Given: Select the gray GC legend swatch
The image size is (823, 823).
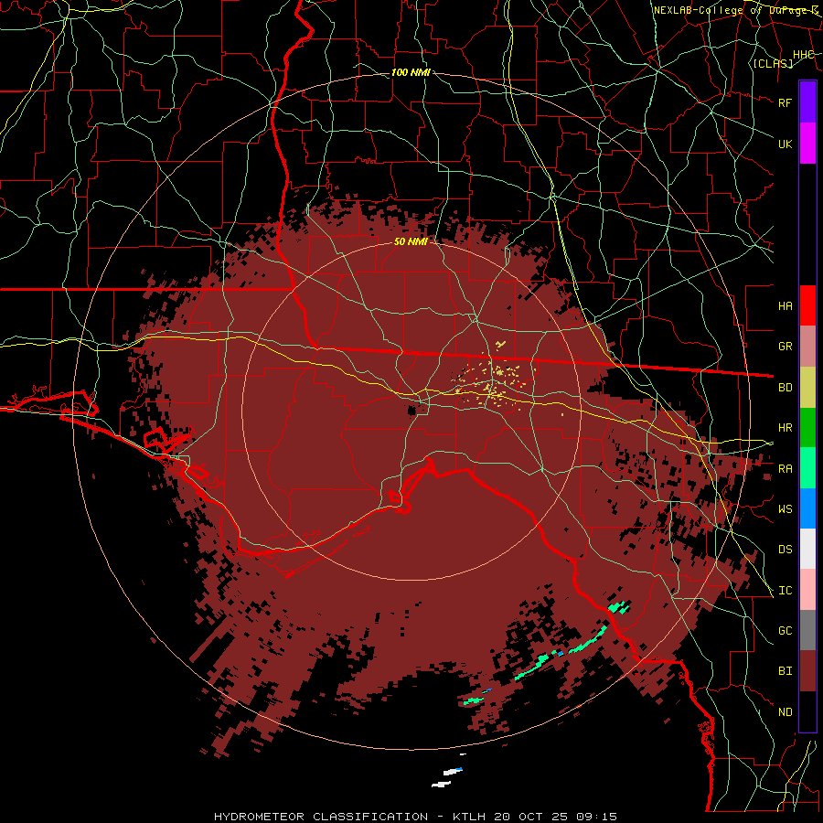Looking at the screenshot, I should 807,630.
